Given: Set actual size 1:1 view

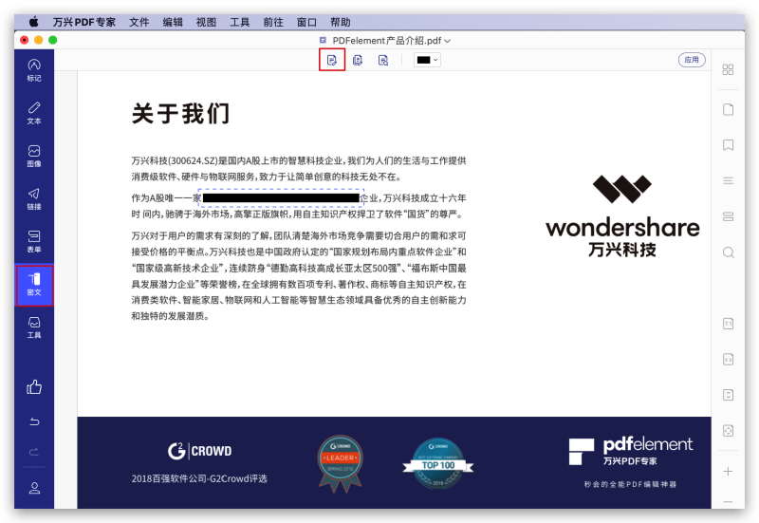Looking at the screenshot, I should tap(728, 324).
